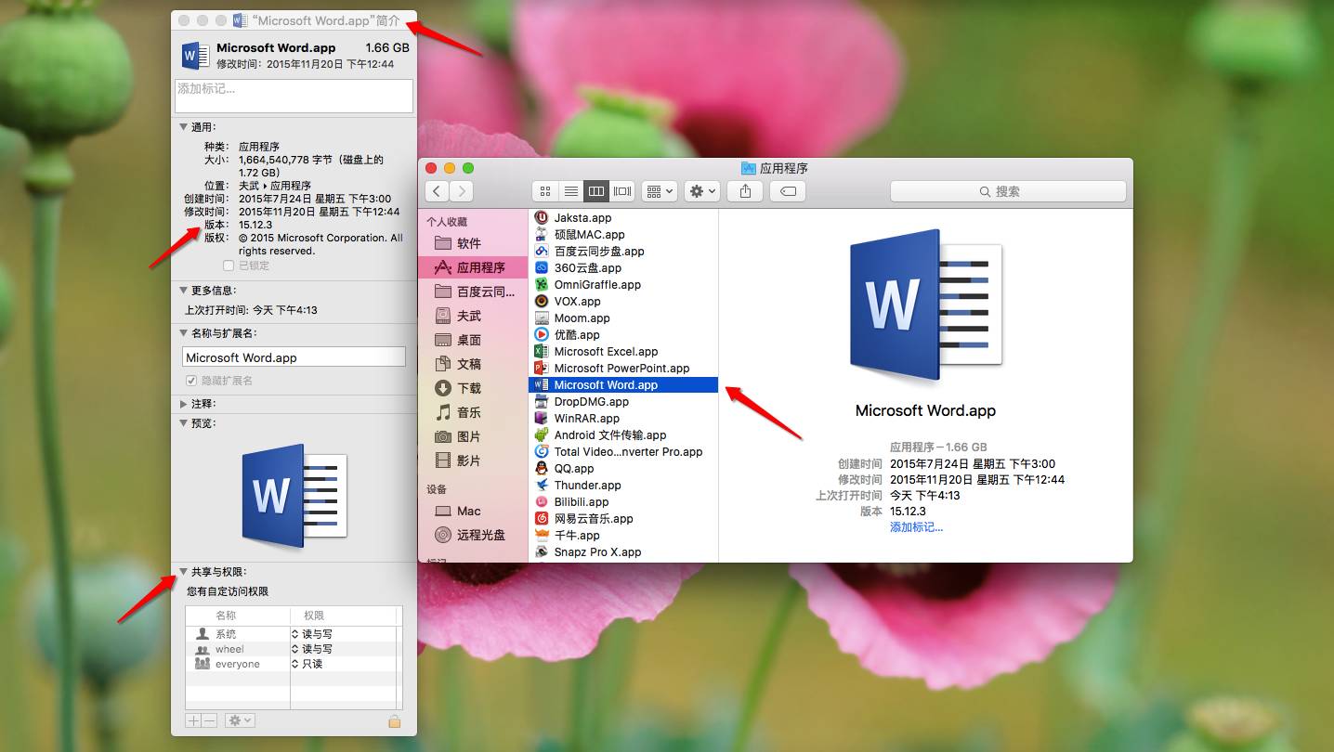This screenshot has width=1334, height=752.
Task: Expand the 注释 section
Action: (x=183, y=404)
